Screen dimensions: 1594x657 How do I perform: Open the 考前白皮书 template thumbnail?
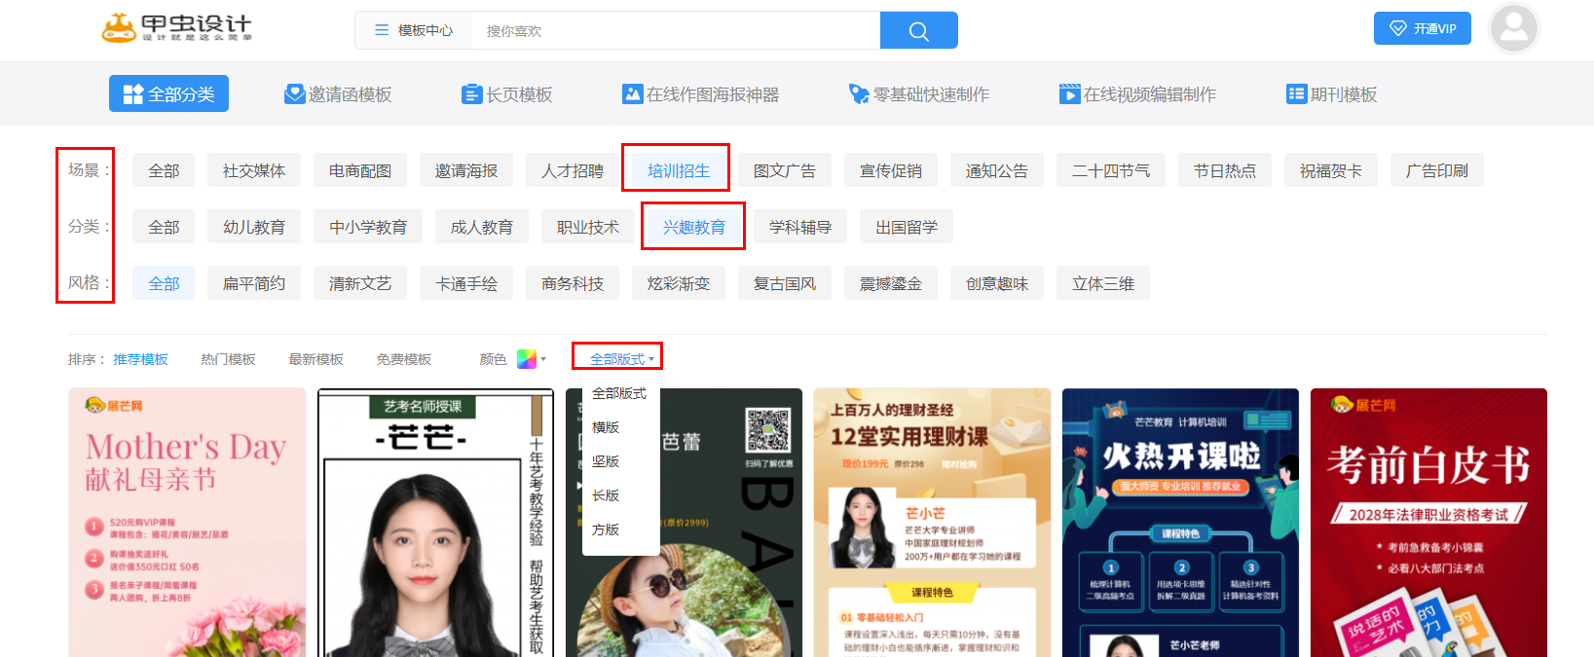tap(1428, 523)
